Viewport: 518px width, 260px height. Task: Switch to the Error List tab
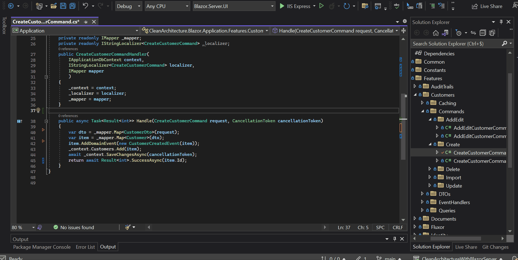point(85,247)
